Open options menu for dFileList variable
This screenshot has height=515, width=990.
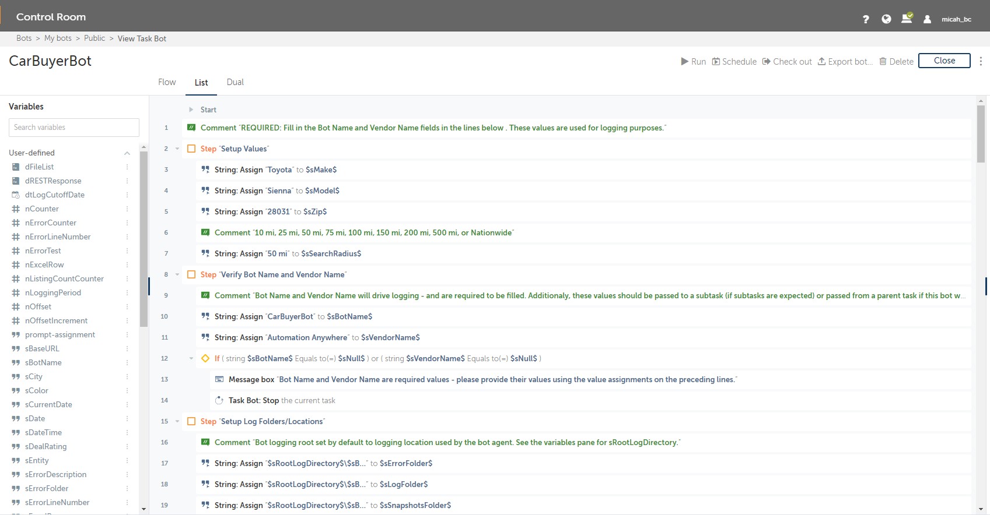[x=127, y=167]
